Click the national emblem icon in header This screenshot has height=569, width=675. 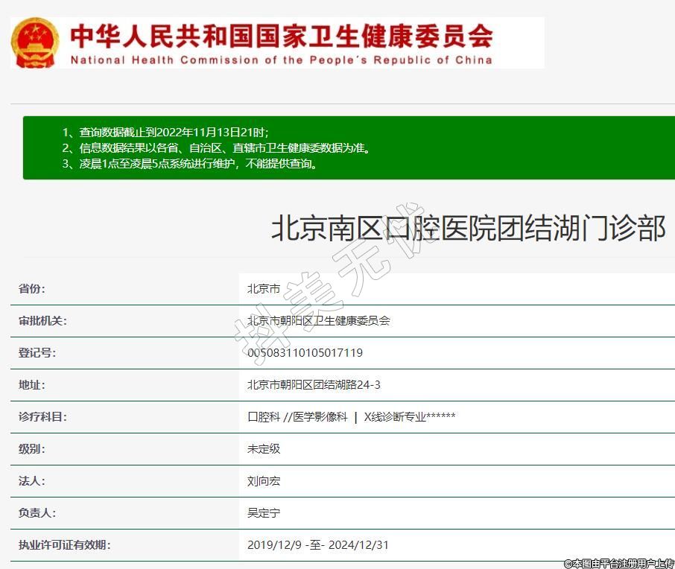tap(35, 42)
